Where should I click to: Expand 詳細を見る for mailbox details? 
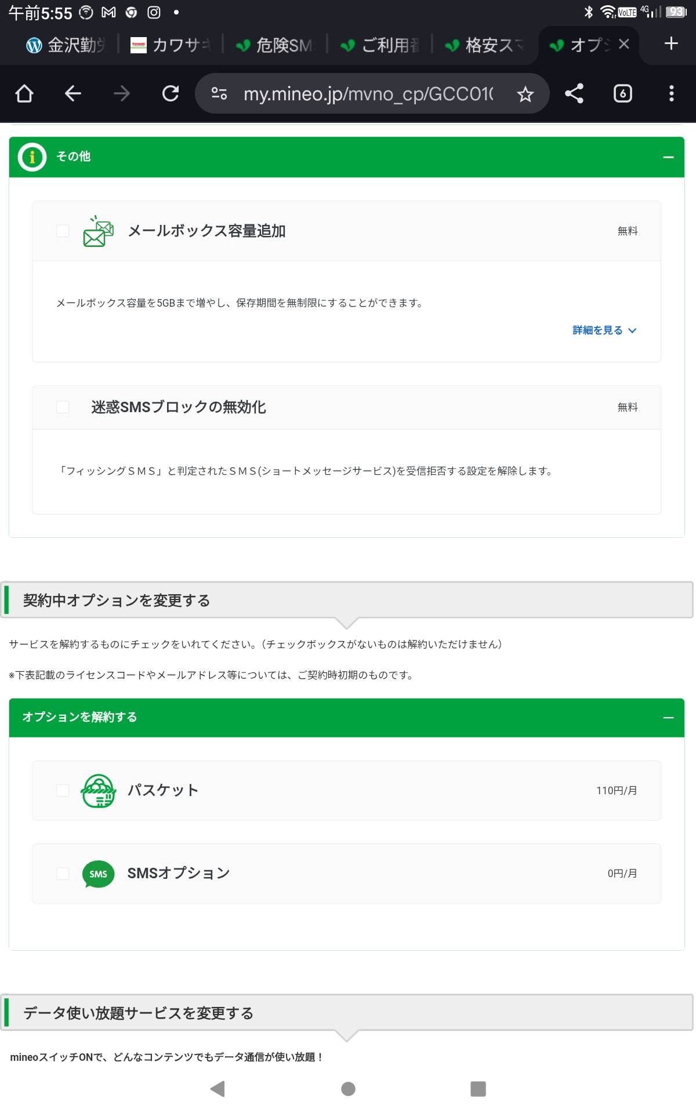[604, 330]
